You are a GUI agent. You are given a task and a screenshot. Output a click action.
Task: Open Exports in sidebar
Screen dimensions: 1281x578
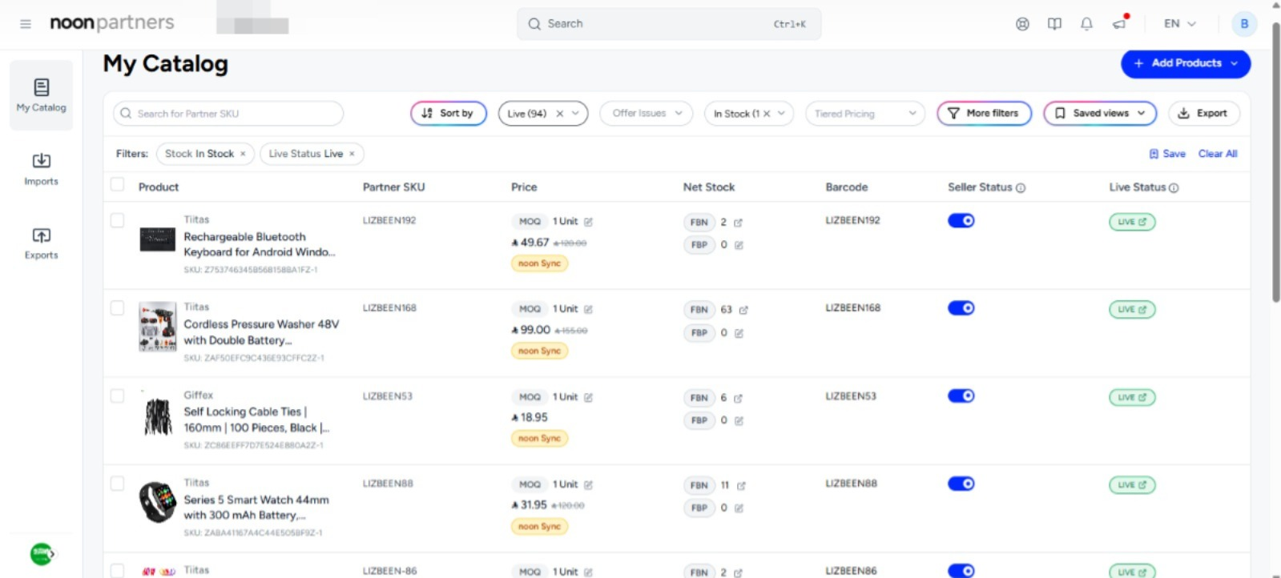pyautogui.click(x=42, y=243)
